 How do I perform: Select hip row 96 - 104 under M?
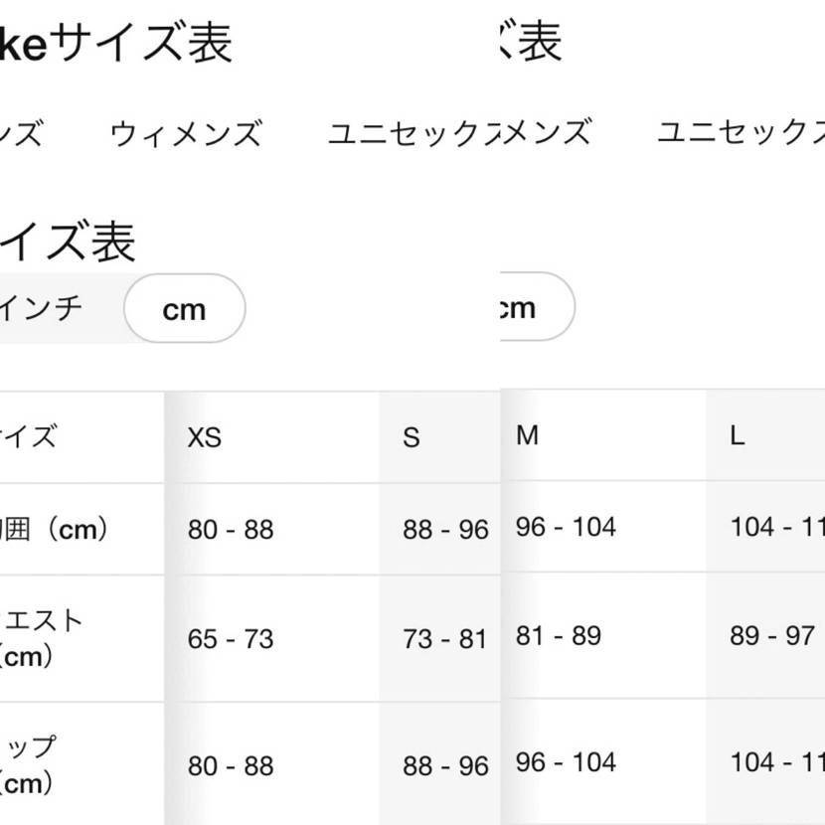566,762
